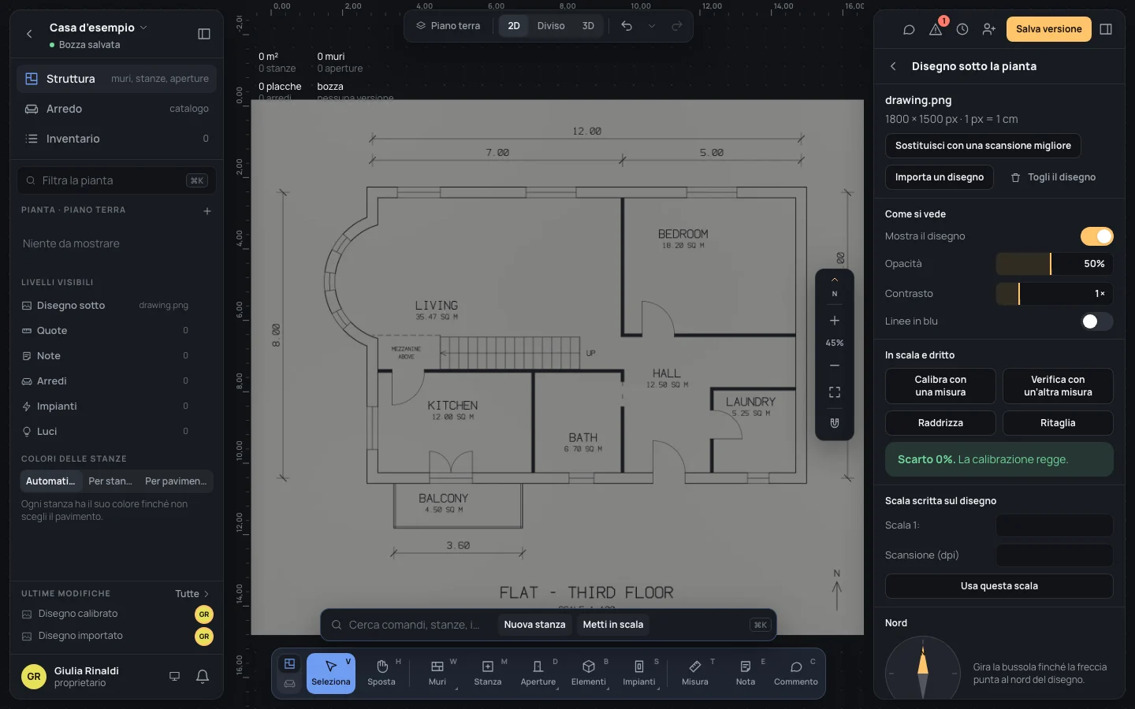This screenshot has height=709, width=1135.
Task: Open undo history dropdown chevron
Action: pyautogui.click(x=652, y=26)
